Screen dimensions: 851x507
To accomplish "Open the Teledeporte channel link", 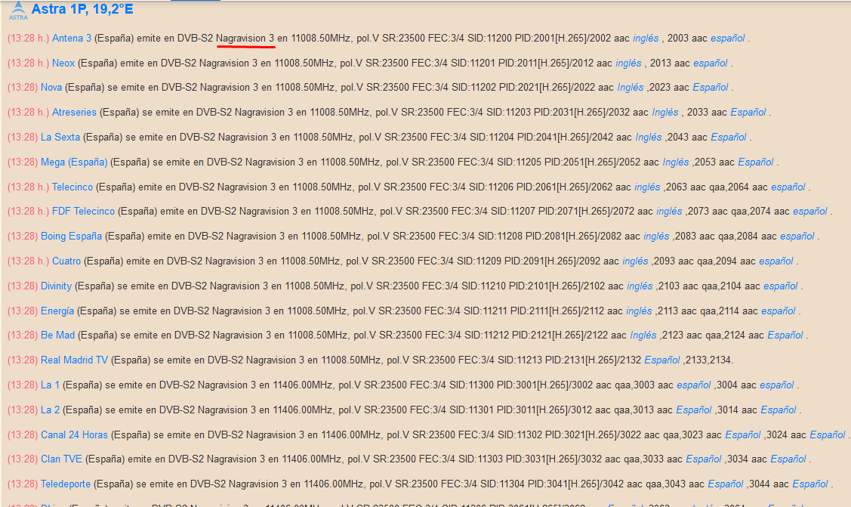I will [x=66, y=484].
